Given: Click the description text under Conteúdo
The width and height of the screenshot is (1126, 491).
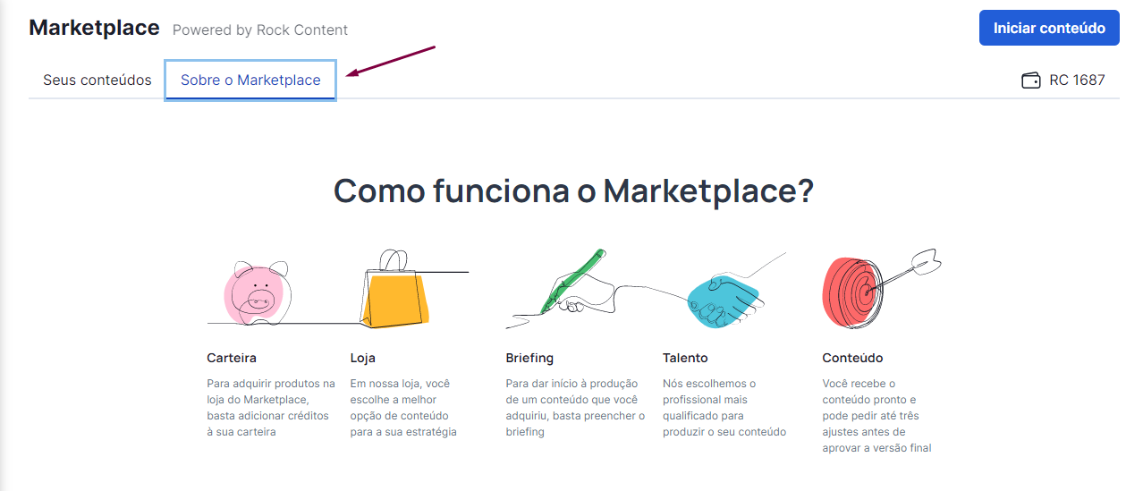Looking at the screenshot, I should [x=876, y=416].
